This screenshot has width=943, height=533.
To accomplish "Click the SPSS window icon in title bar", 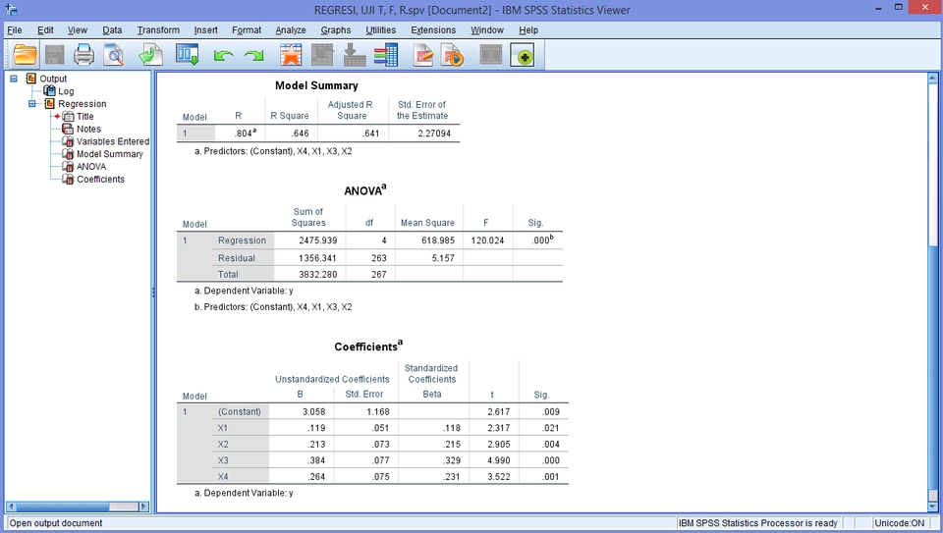I will [11, 10].
